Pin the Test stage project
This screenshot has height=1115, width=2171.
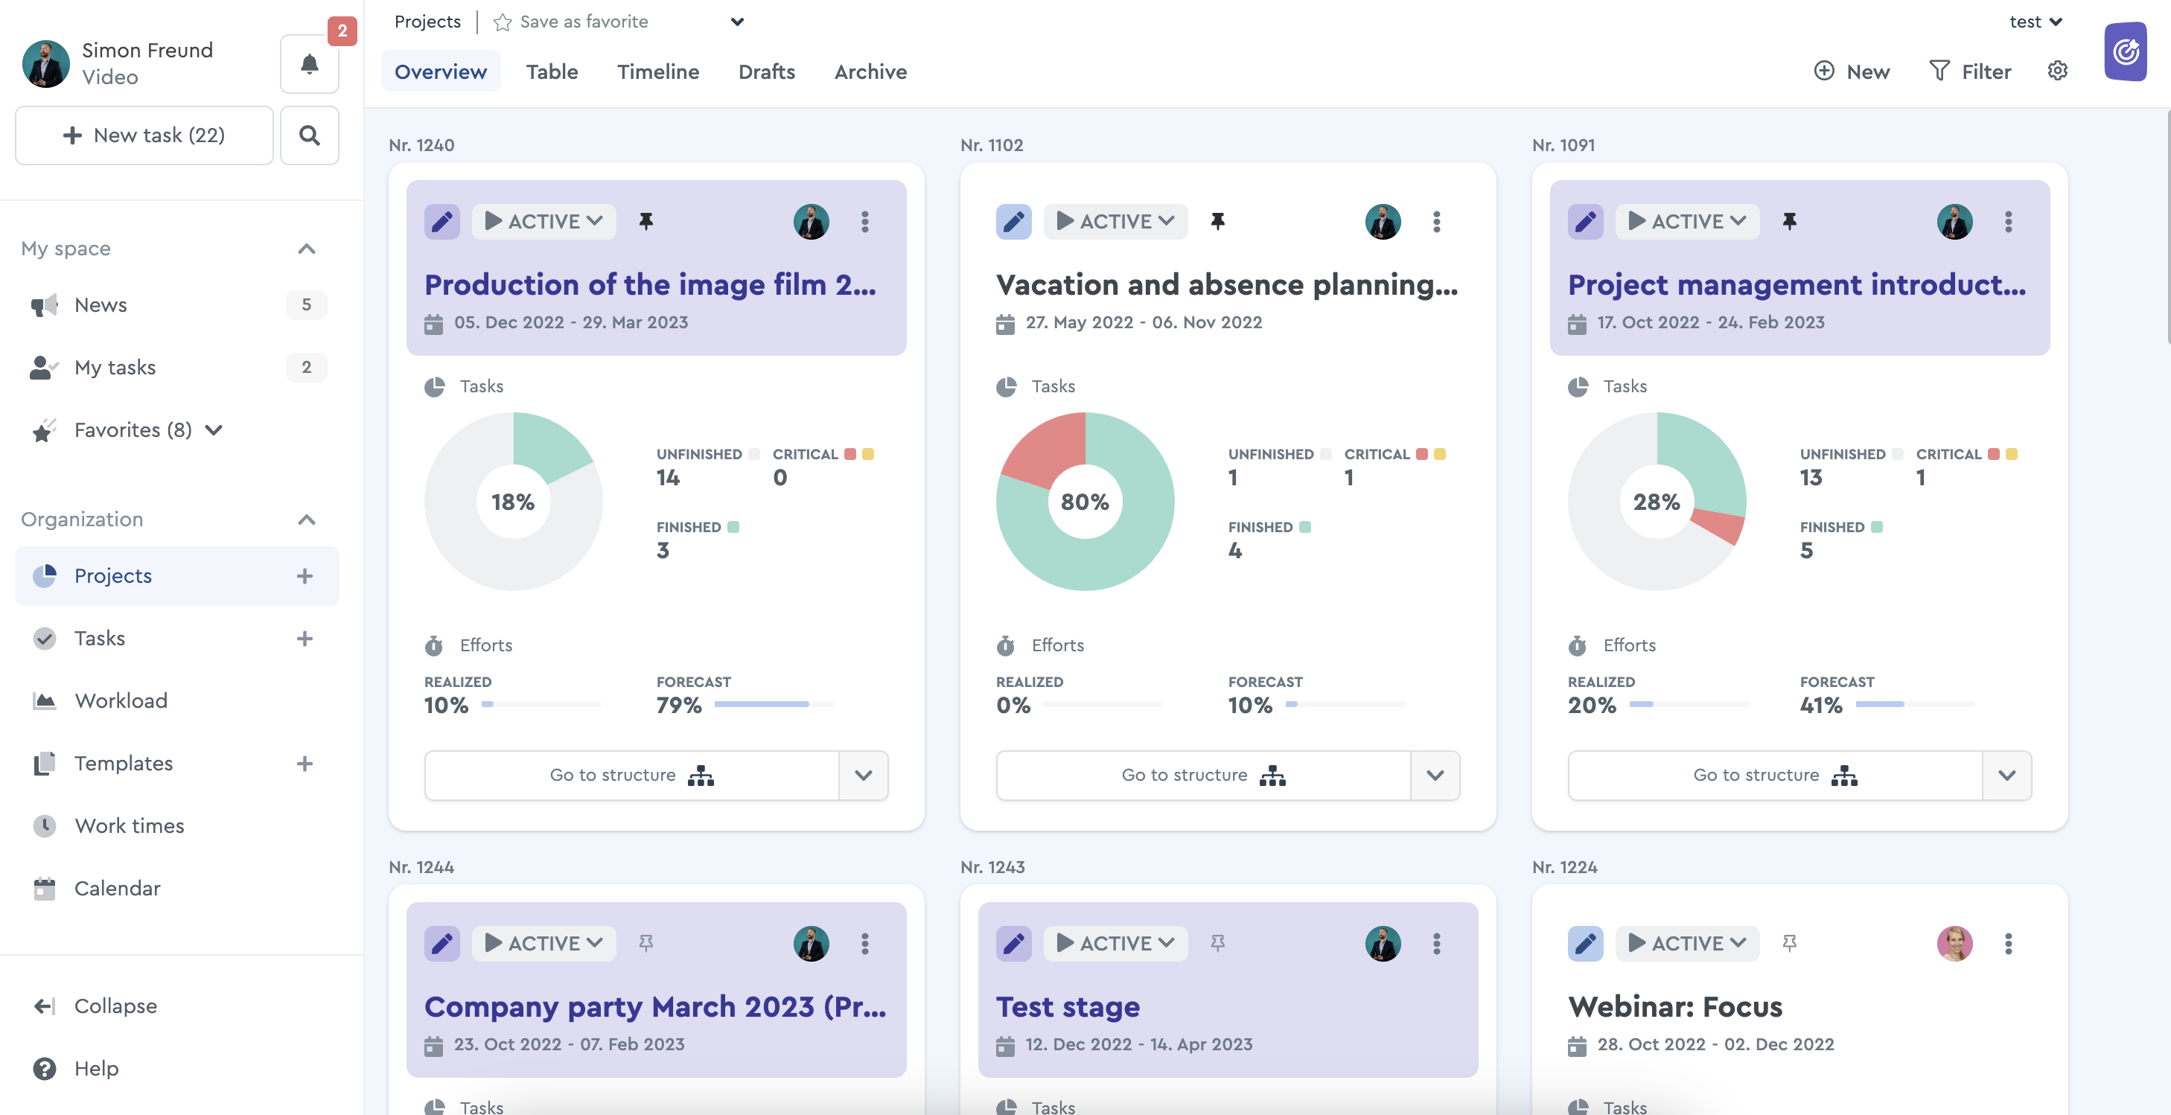point(1217,943)
